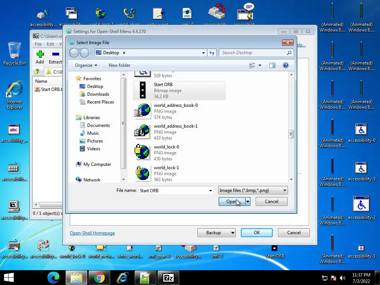The width and height of the screenshot is (380, 285).
Task: Open Music library
Action: pyautogui.click(x=90, y=133)
